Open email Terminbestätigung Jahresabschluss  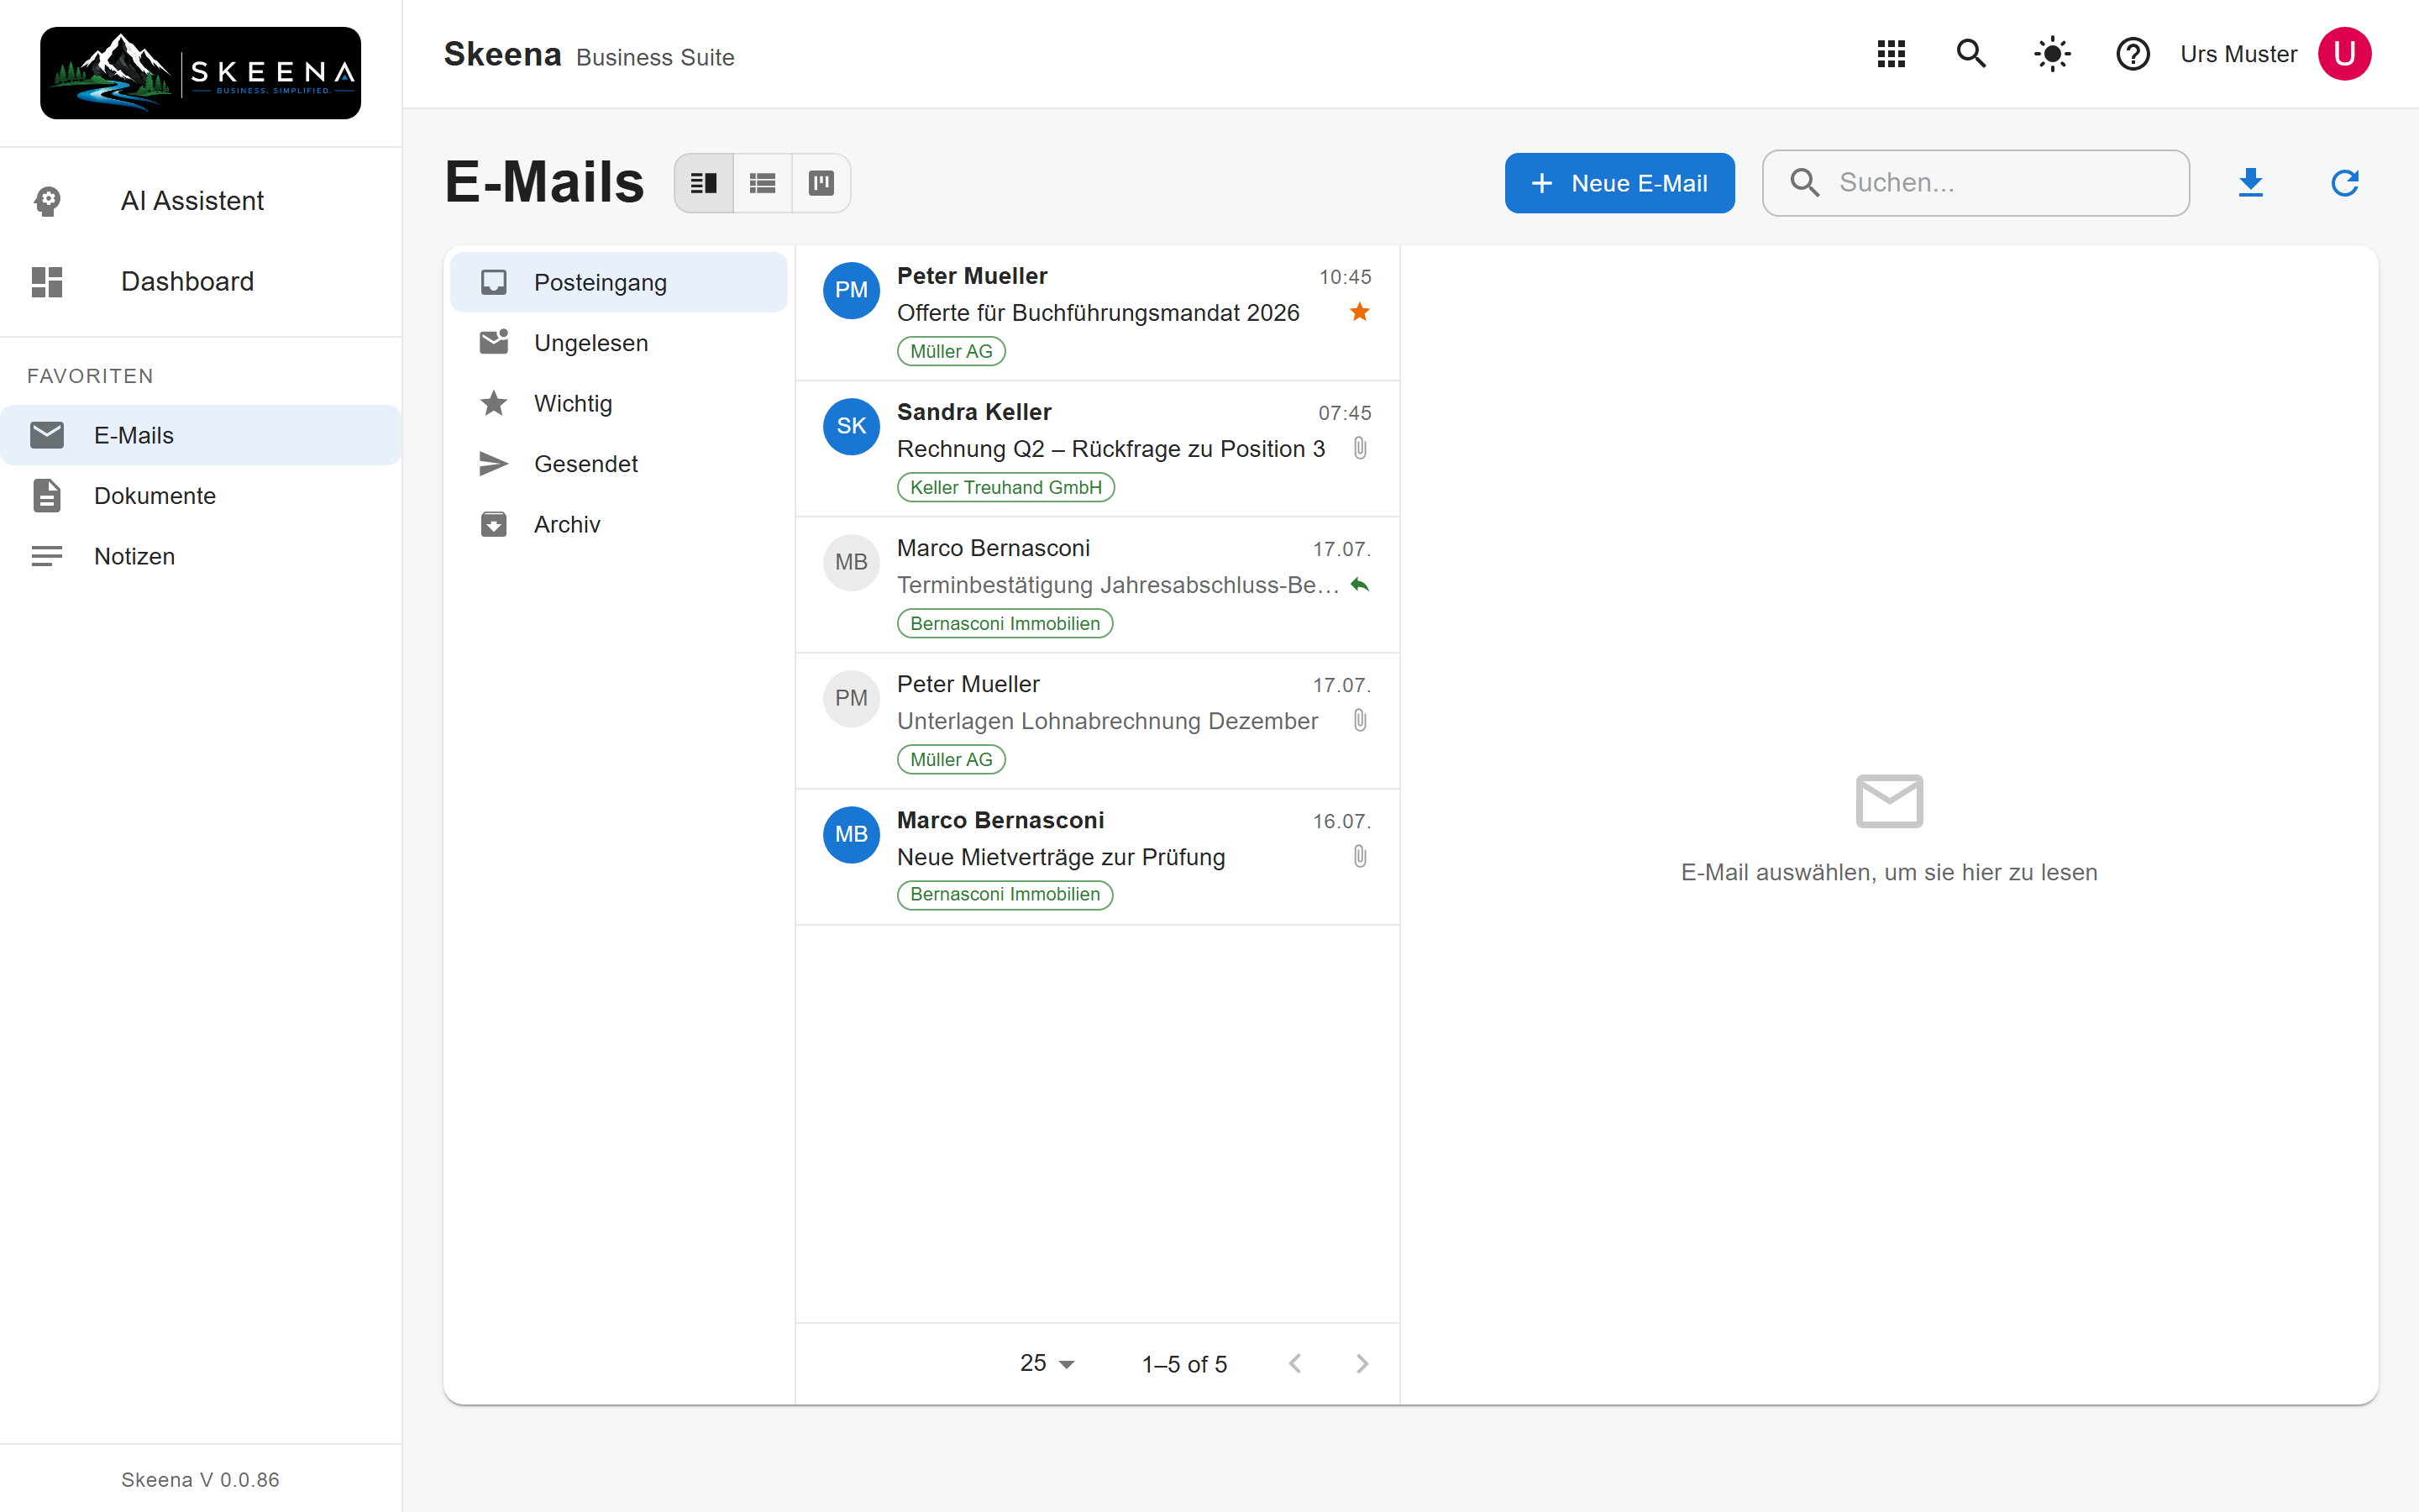(x=1098, y=585)
